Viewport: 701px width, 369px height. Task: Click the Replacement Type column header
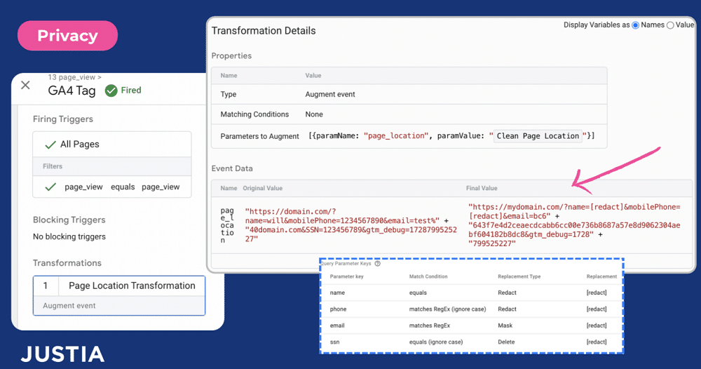519,276
